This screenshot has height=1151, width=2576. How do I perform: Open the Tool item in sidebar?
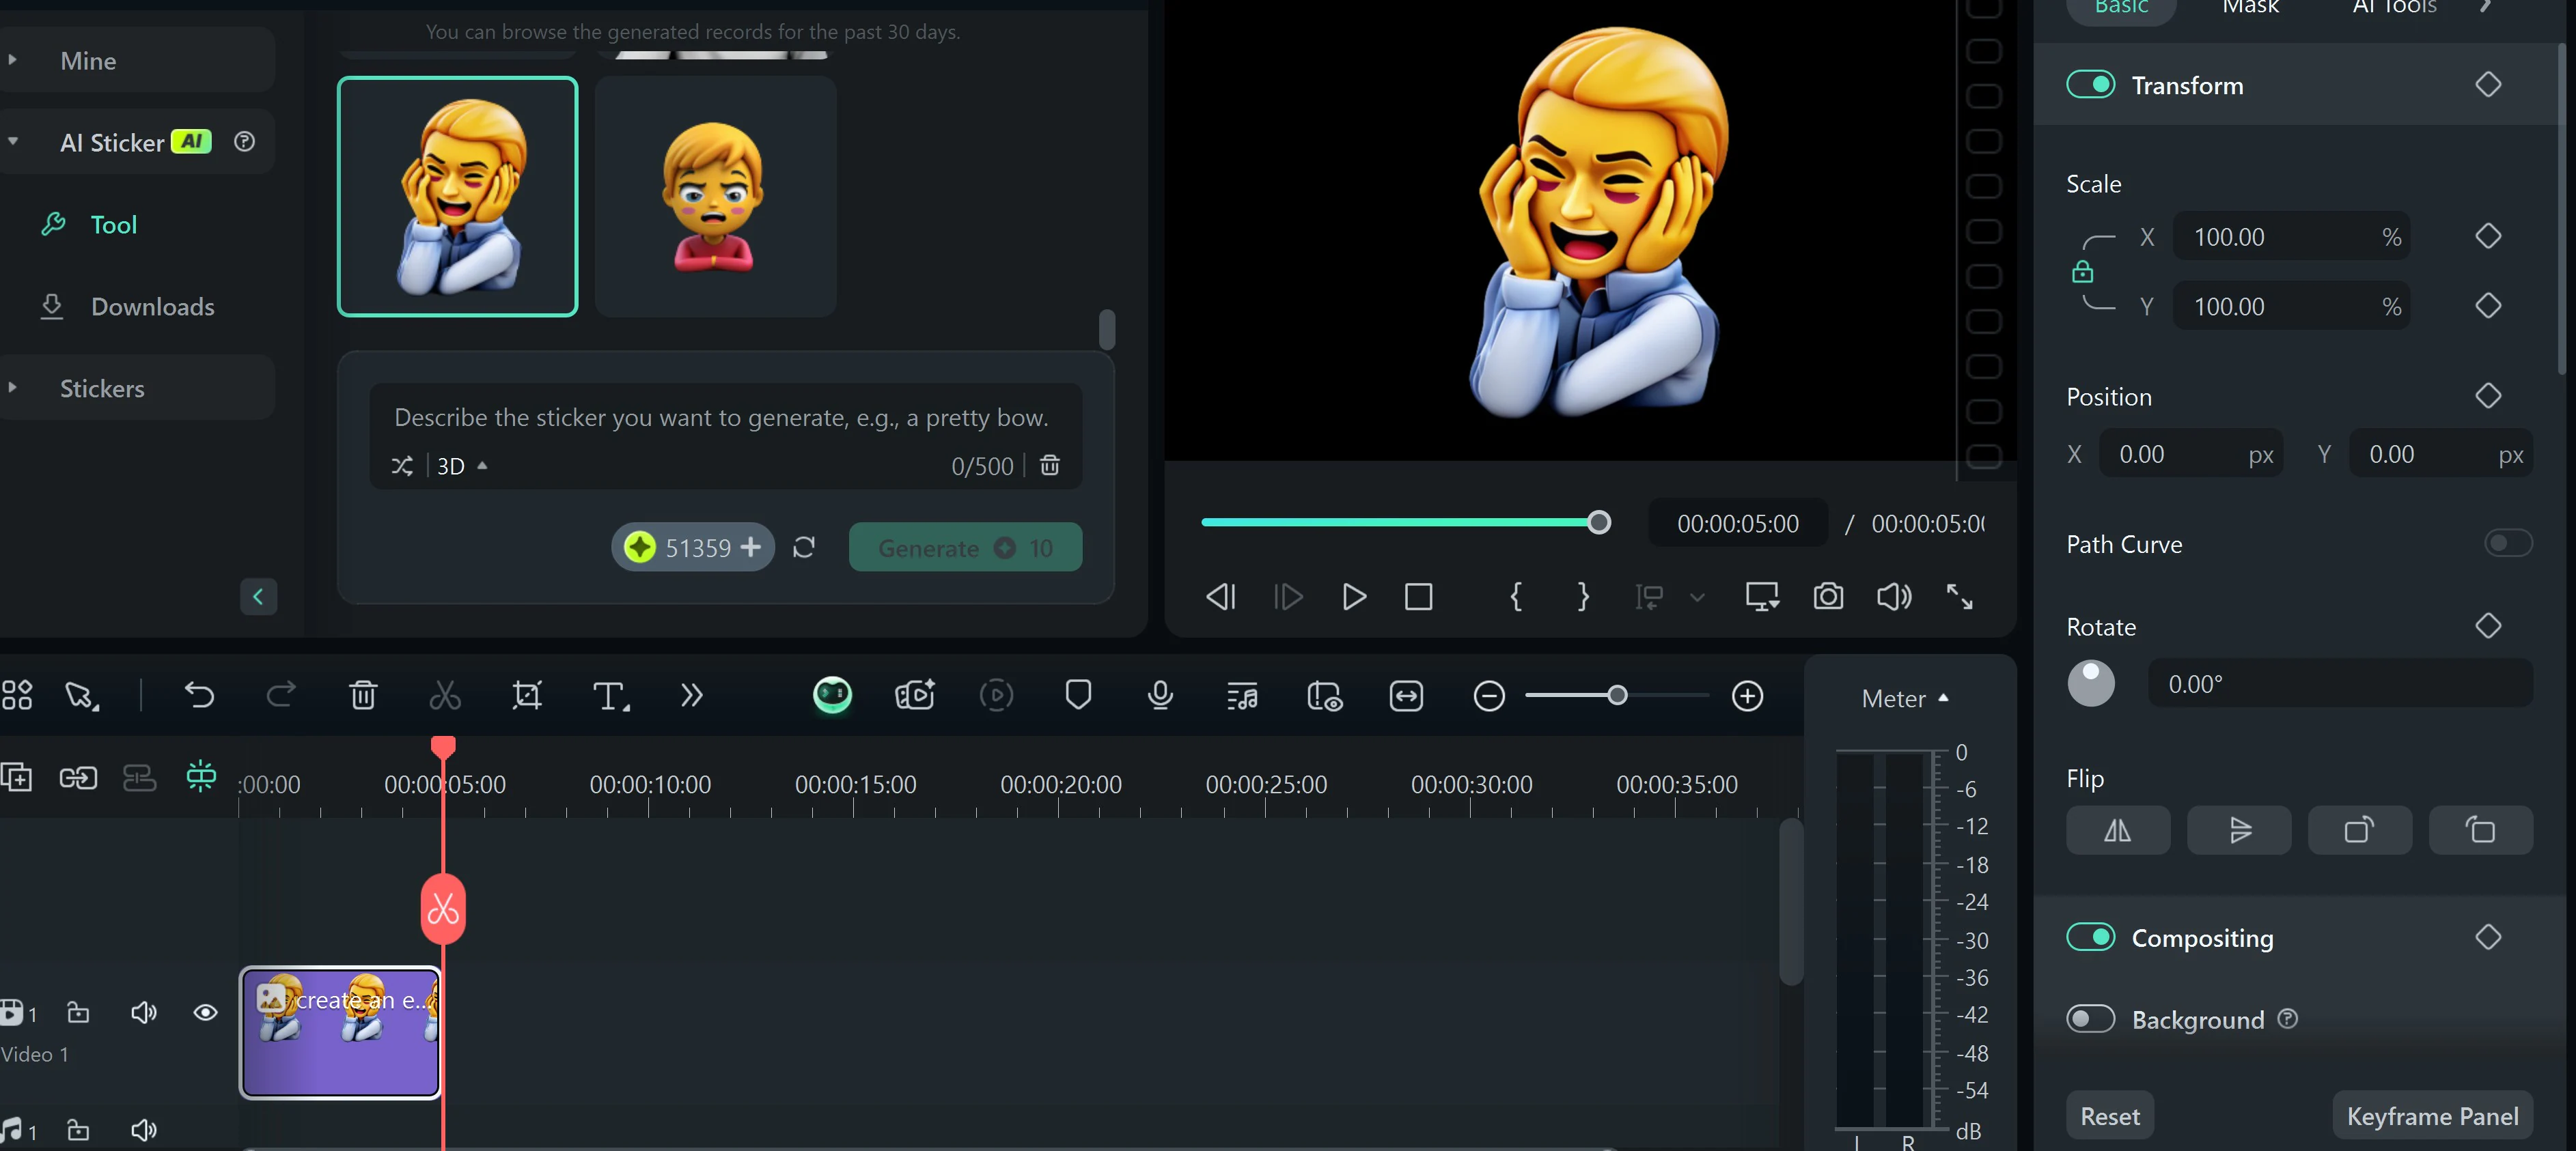(x=113, y=225)
